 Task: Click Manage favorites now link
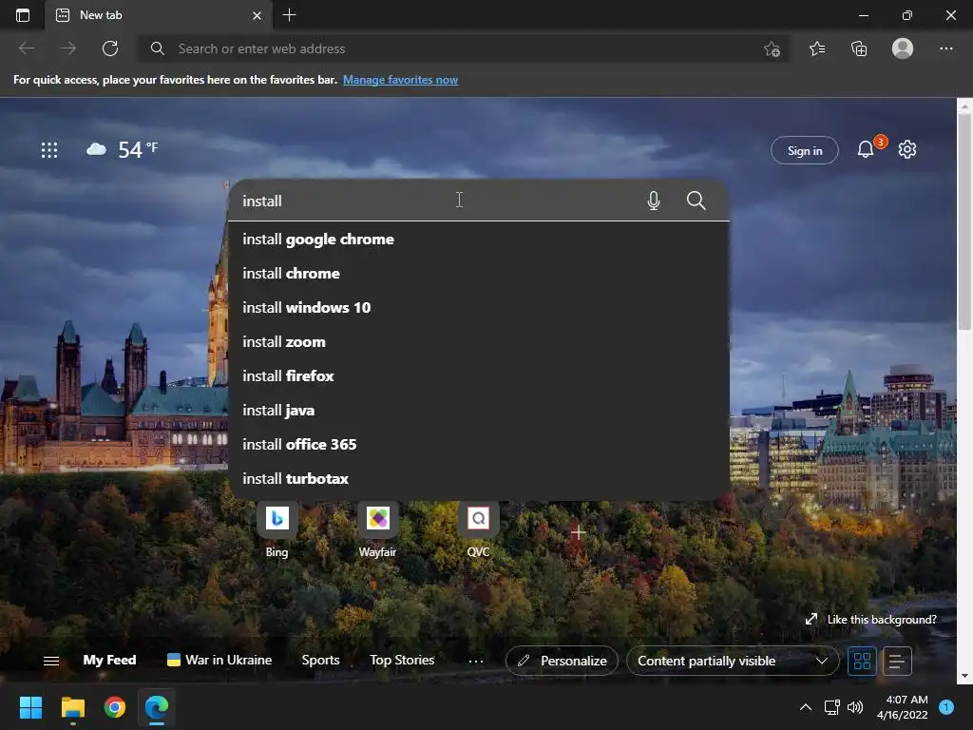(x=400, y=80)
